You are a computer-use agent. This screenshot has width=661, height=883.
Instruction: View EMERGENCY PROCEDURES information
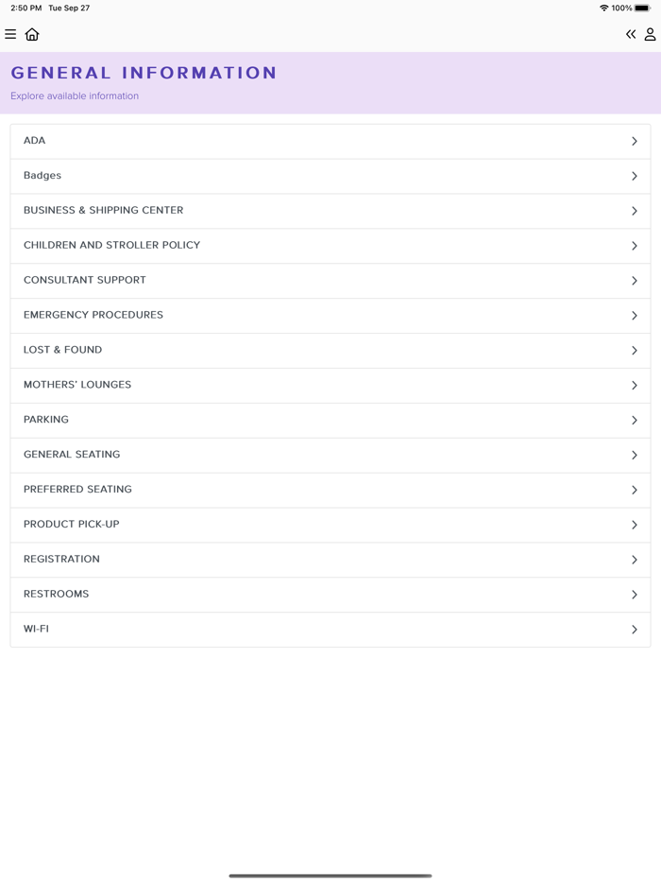(x=93, y=316)
